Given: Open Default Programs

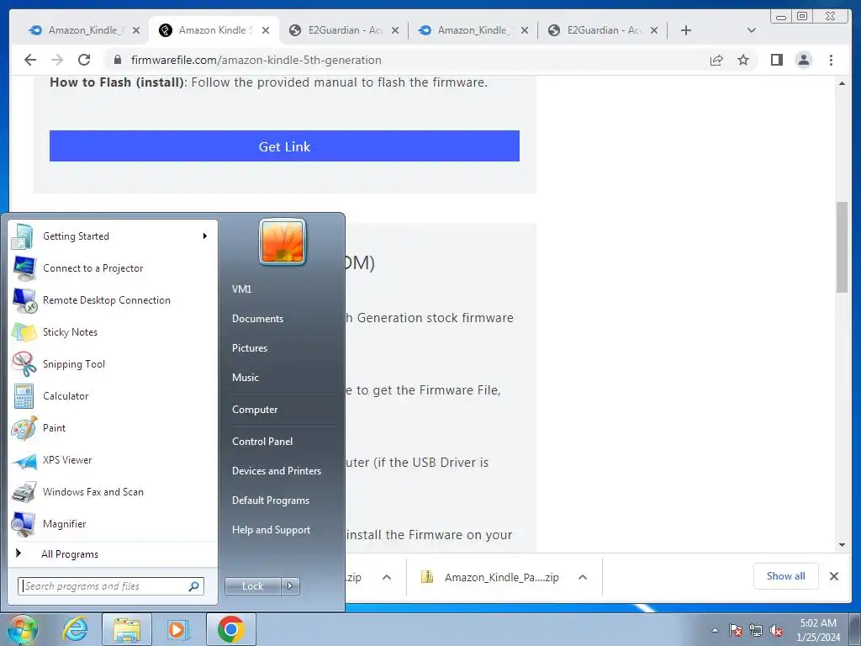Looking at the screenshot, I should click(x=271, y=500).
